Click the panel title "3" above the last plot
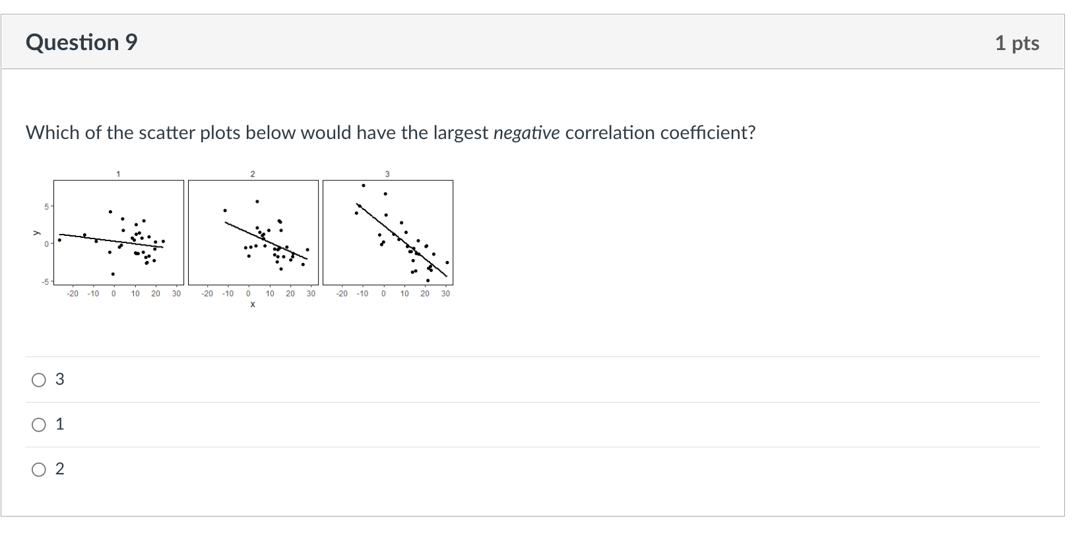 [387, 174]
